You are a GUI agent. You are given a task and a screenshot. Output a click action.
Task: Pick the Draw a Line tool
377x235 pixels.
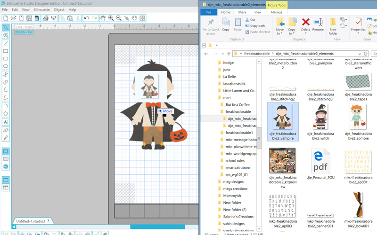click(x=6, y=43)
